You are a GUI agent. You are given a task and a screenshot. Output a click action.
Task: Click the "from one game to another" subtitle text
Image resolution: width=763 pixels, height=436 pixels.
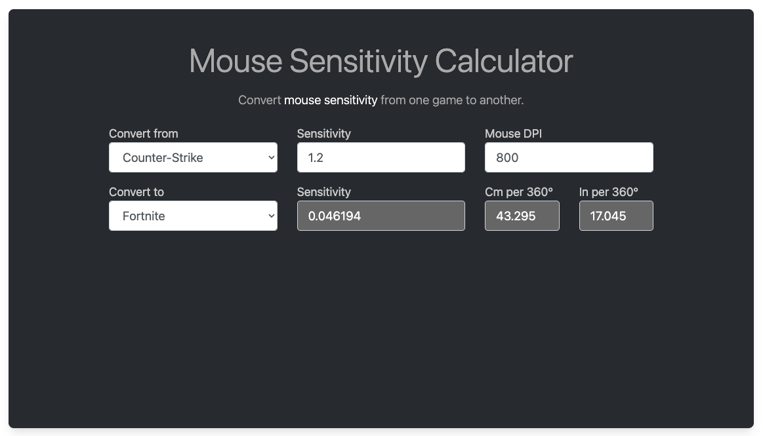[x=452, y=100]
